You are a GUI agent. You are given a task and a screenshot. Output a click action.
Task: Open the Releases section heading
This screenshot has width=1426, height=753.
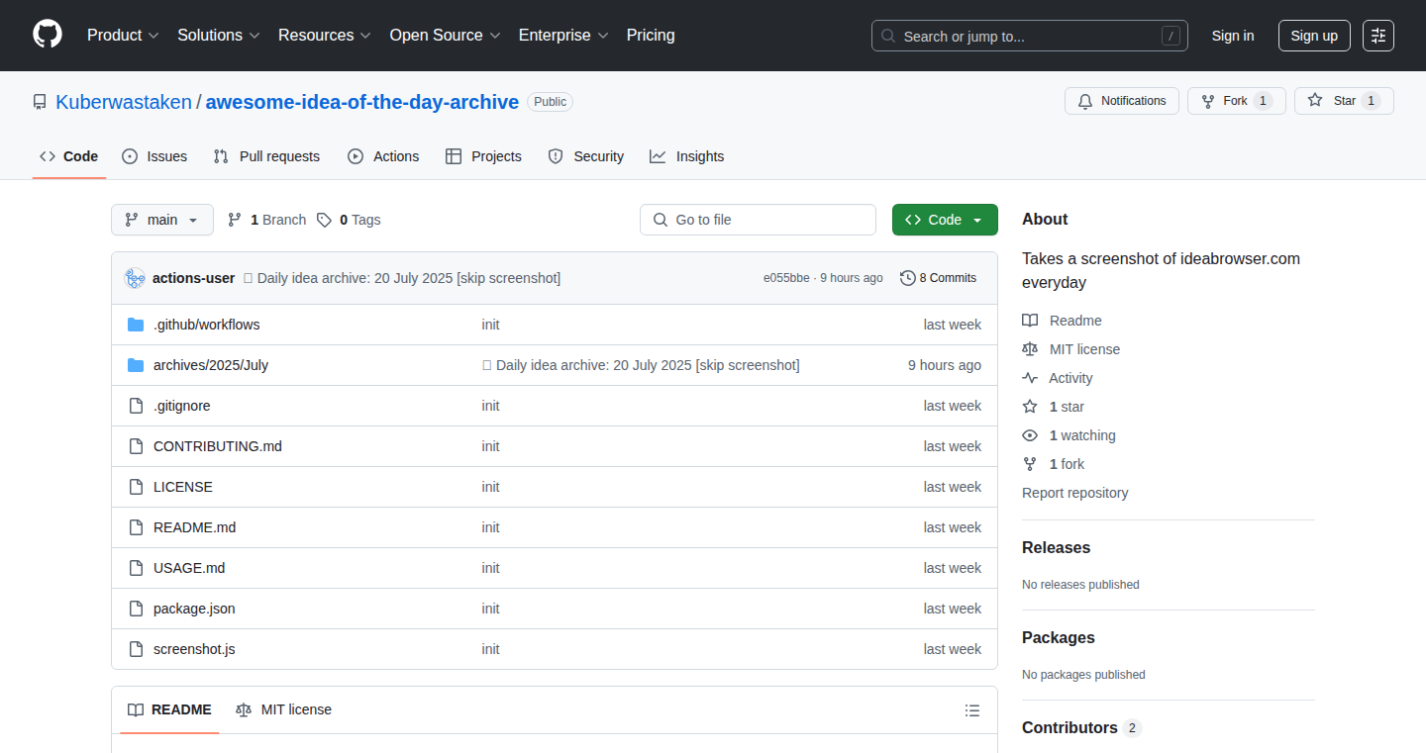1056,547
